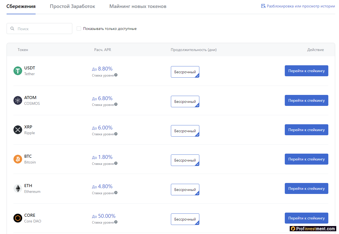Screen dimensions: 339x234
Task: Focus the 'Поиск' search field
Action: pyautogui.click(x=39, y=29)
